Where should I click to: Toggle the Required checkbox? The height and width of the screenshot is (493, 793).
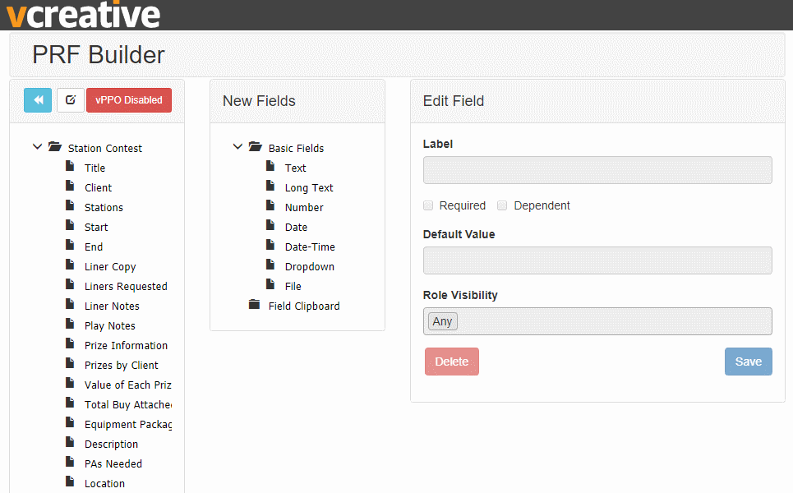tap(428, 205)
